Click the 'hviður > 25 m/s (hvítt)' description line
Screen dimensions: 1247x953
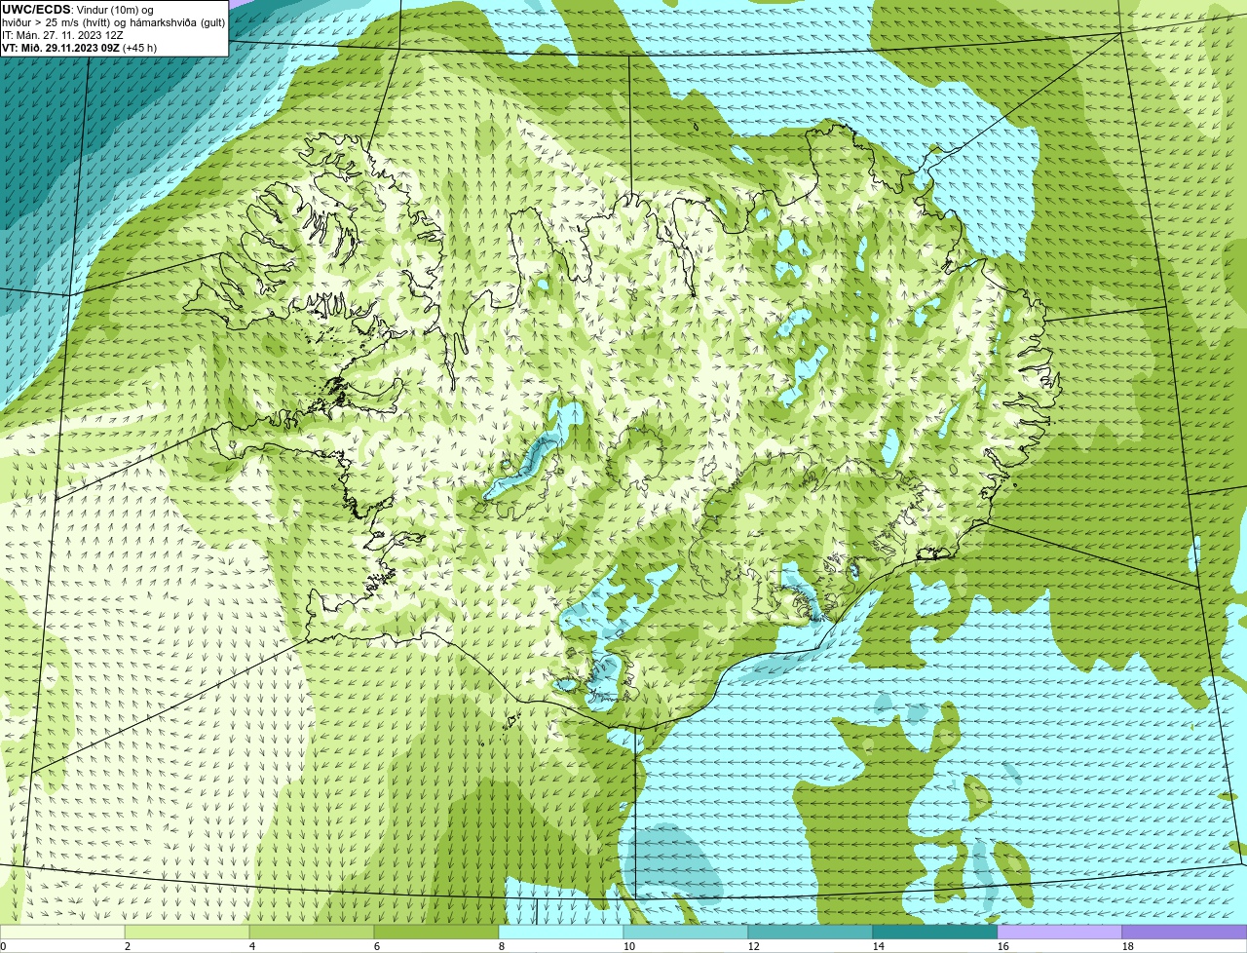click(114, 22)
